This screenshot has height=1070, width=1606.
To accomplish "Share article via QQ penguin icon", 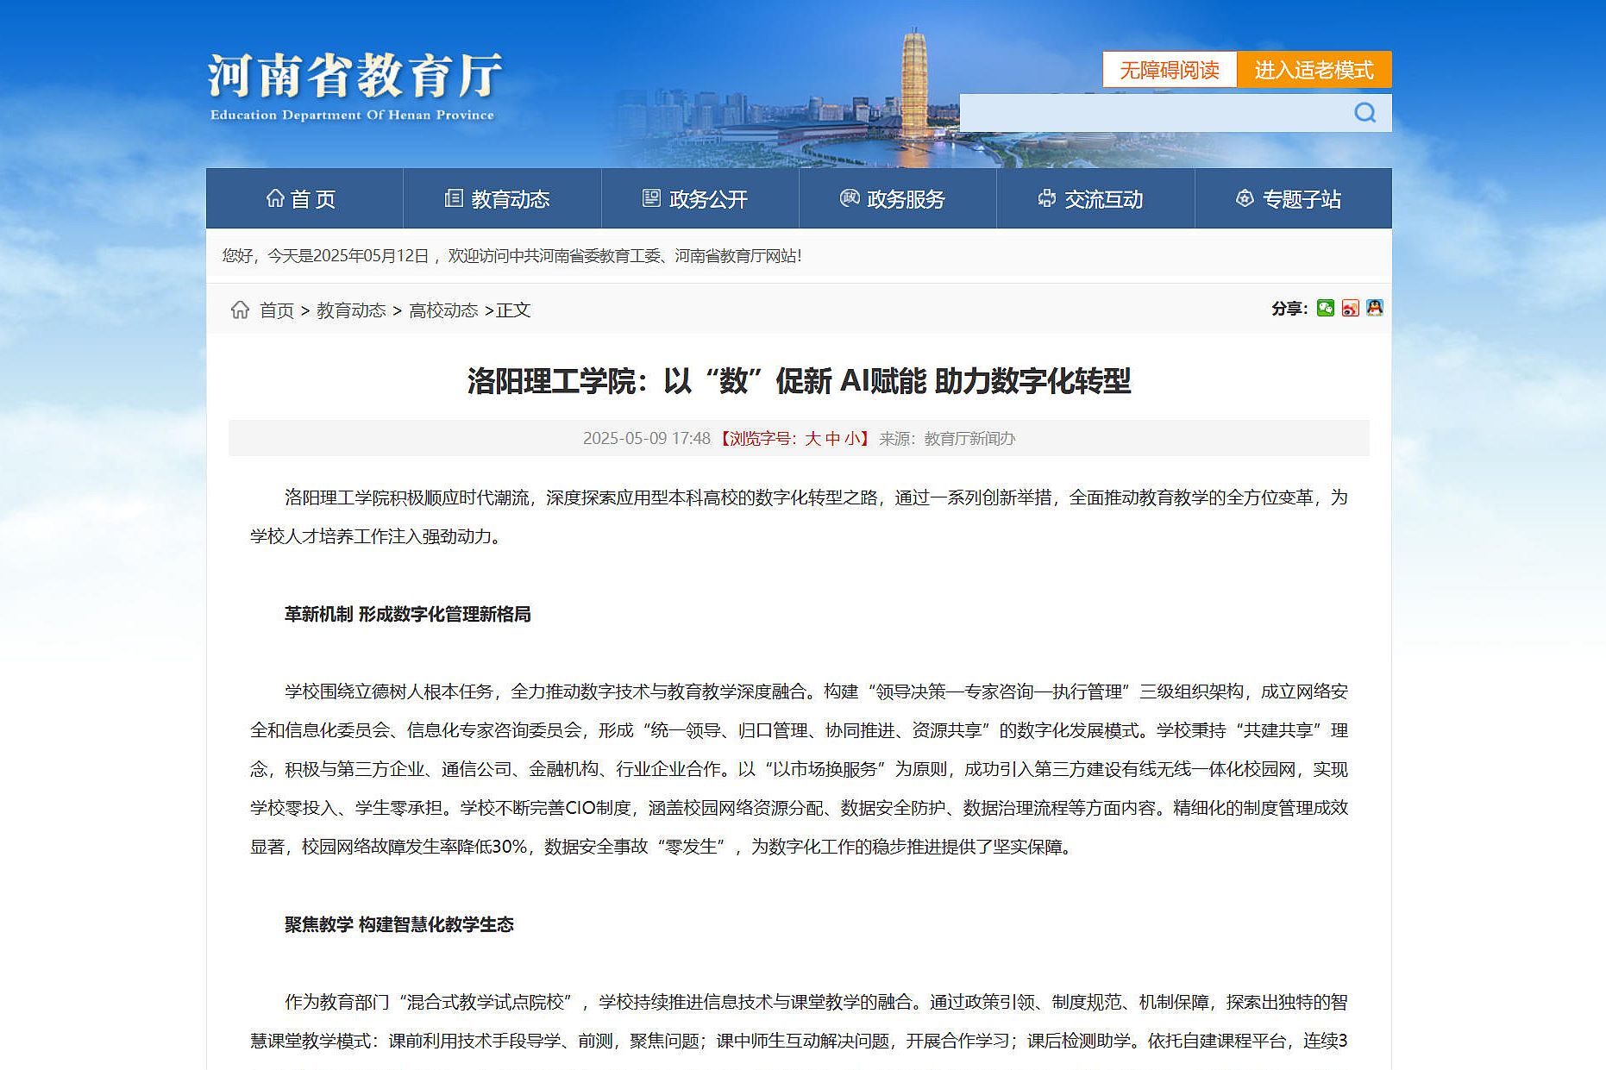I will (x=1375, y=308).
